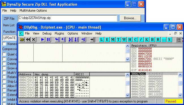Click the Open file folder icon in OllyDbg

click(22, 40)
